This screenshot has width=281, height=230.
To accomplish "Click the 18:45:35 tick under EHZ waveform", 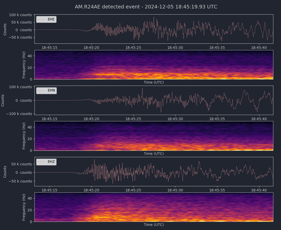I will (x=217, y=190).
